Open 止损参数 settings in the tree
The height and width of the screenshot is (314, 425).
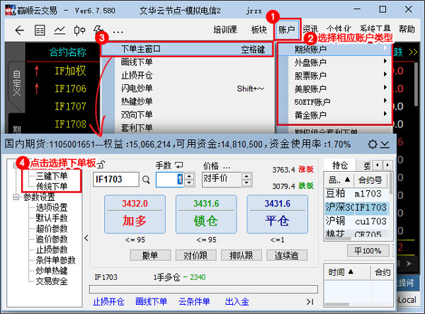(52, 250)
